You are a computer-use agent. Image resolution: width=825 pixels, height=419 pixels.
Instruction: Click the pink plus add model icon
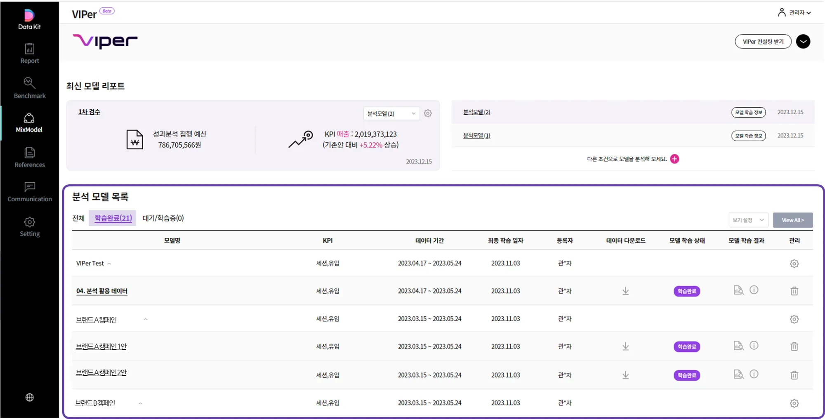[x=674, y=159]
